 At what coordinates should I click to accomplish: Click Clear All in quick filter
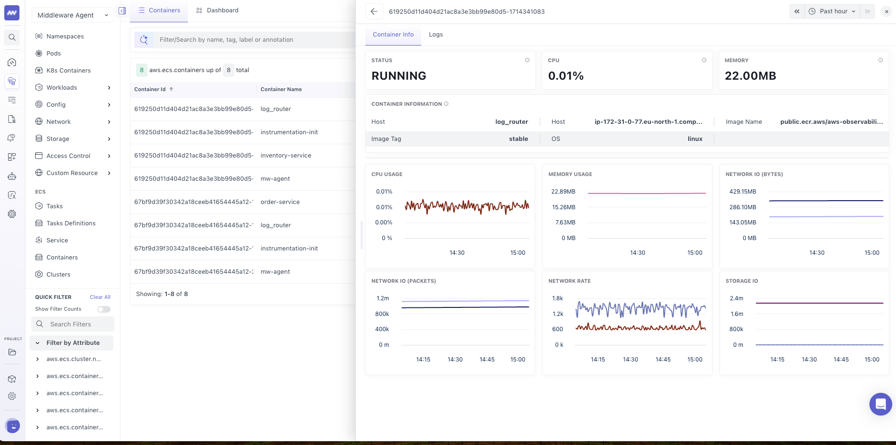100,297
